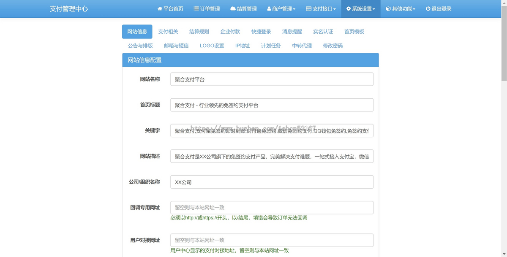Open 结算管理 in the navbar
The width and height of the screenshot is (507, 257).
coord(243,9)
